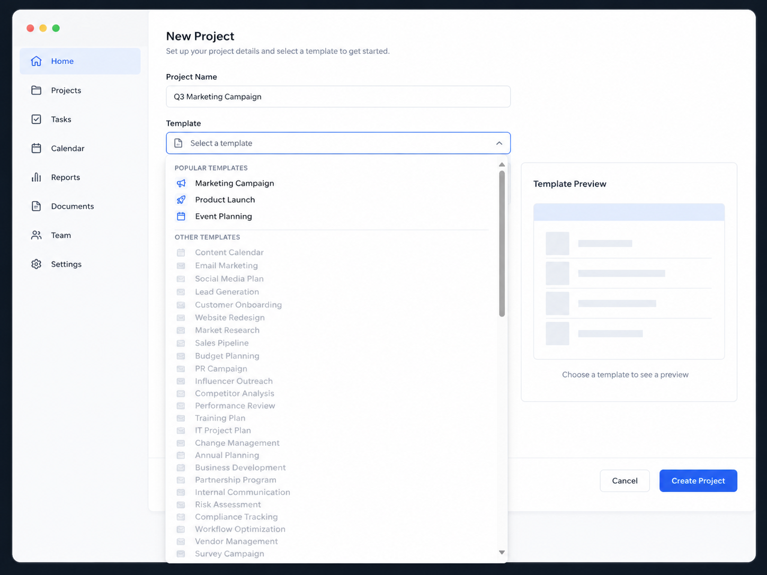This screenshot has width=767, height=575.
Task: Choose the Vendor Management template
Action: (332, 541)
